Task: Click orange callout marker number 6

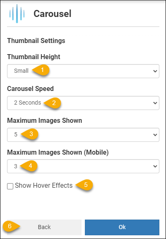Action: pos(12,226)
